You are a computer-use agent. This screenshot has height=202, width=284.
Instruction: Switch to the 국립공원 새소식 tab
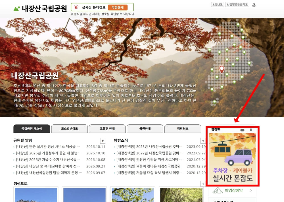point(32,129)
